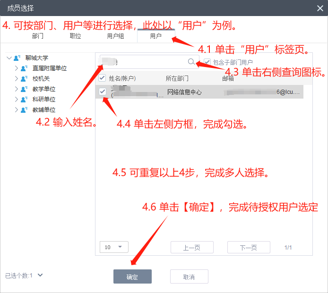Viewport: 328px width, 293px height.
Task: Click the 确定 button
Action: pos(132,277)
